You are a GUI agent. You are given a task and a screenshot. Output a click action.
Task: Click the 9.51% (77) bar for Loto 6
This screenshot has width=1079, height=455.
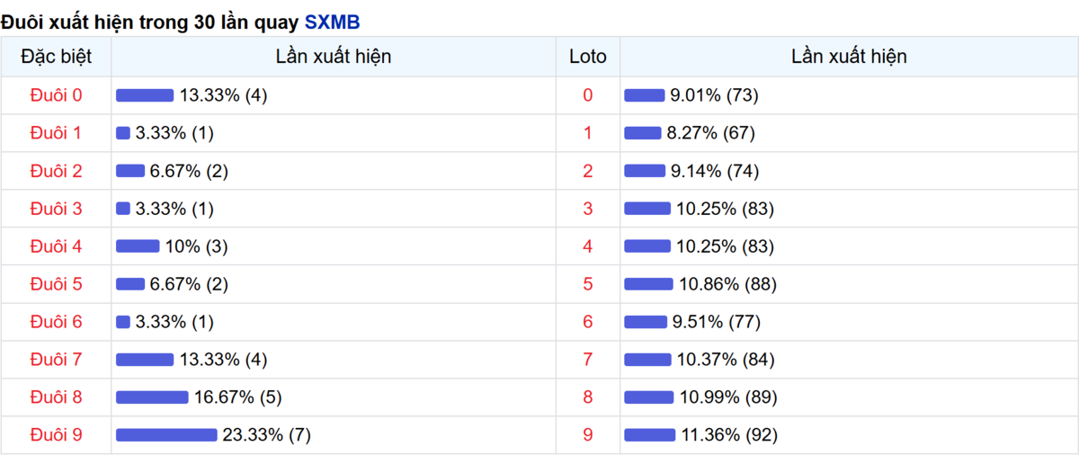(x=645, y=322)
